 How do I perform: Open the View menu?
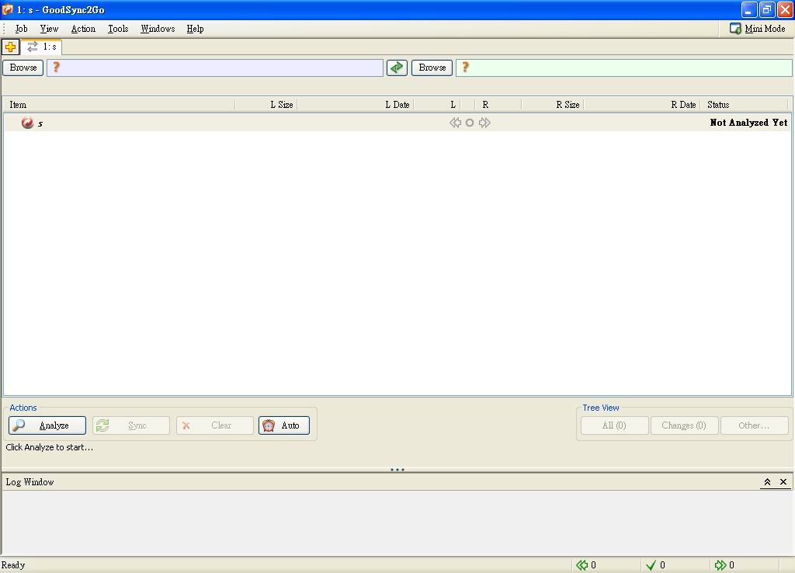click(x=49, y=29)
